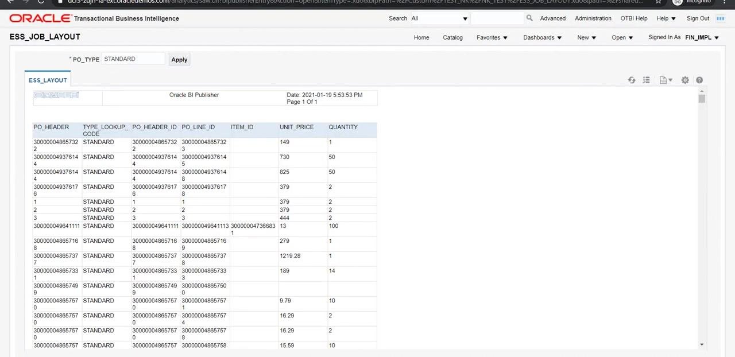Open the View Report format menu
Viewport: 735px width, 357px height.
[666, 80]
